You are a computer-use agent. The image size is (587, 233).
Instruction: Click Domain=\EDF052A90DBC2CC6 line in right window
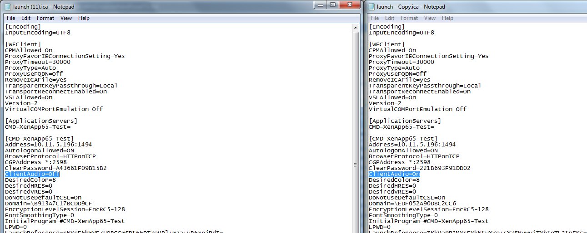(412, 204)
